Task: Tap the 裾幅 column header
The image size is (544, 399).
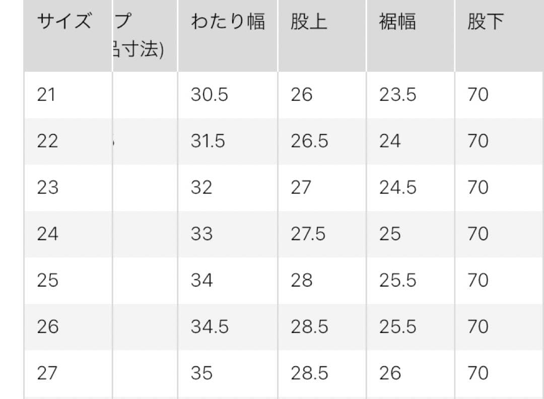Action: click(397, 22)
